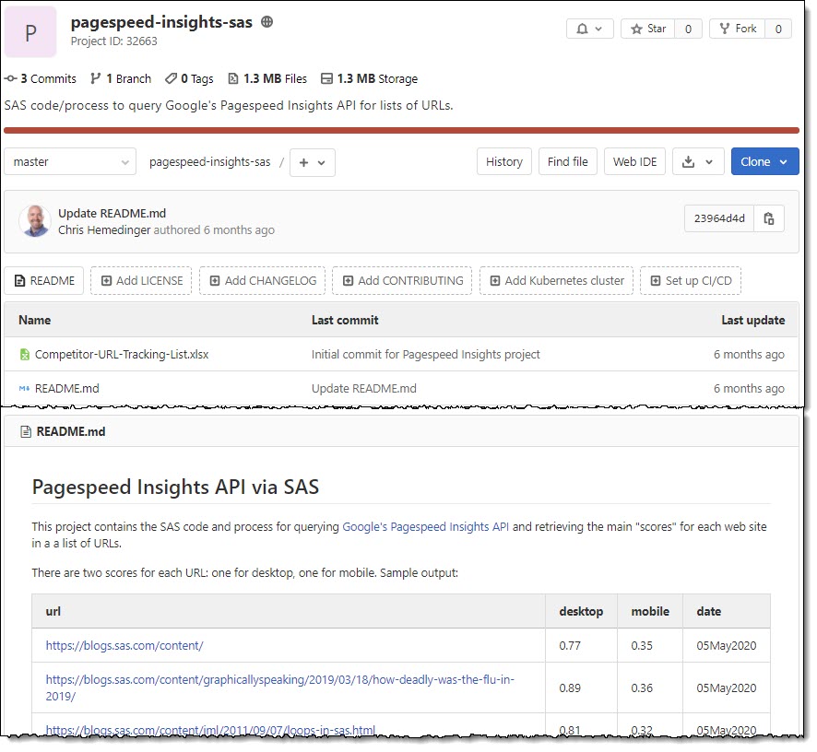The width and height of the screenshot is (817, 752).
Task: Open Find file search
Action: [x=567, y=162]
